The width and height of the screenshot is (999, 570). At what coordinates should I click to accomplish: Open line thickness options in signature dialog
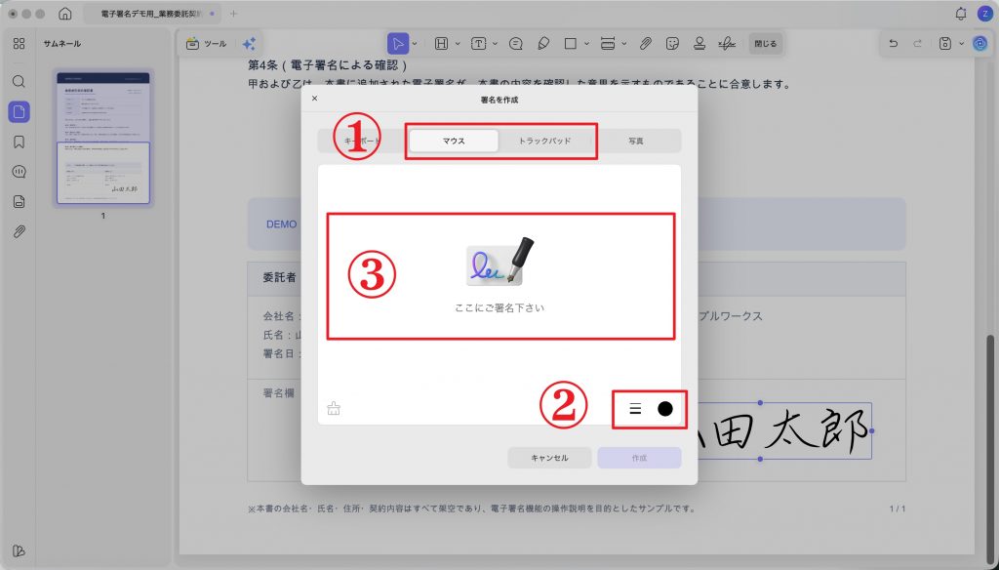click(x=635, y=409)
